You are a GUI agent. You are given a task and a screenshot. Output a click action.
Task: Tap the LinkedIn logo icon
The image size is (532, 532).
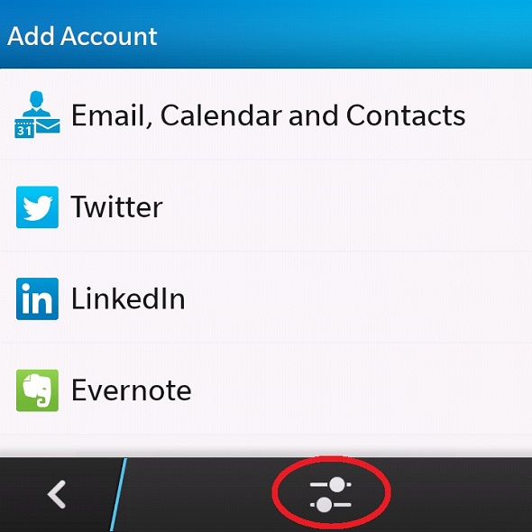37,298
